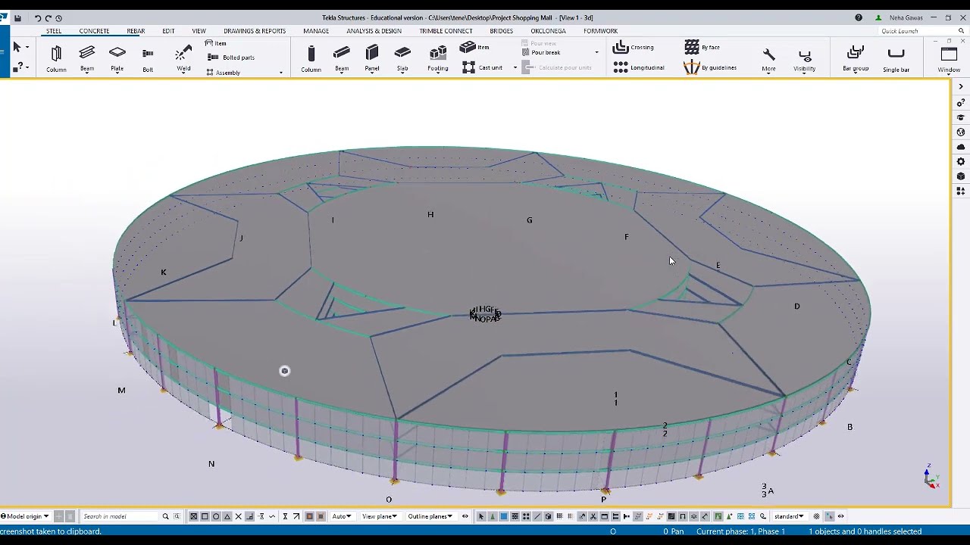
Task: Open the STEEL ribbon tab
Action: tap(54, 31)
